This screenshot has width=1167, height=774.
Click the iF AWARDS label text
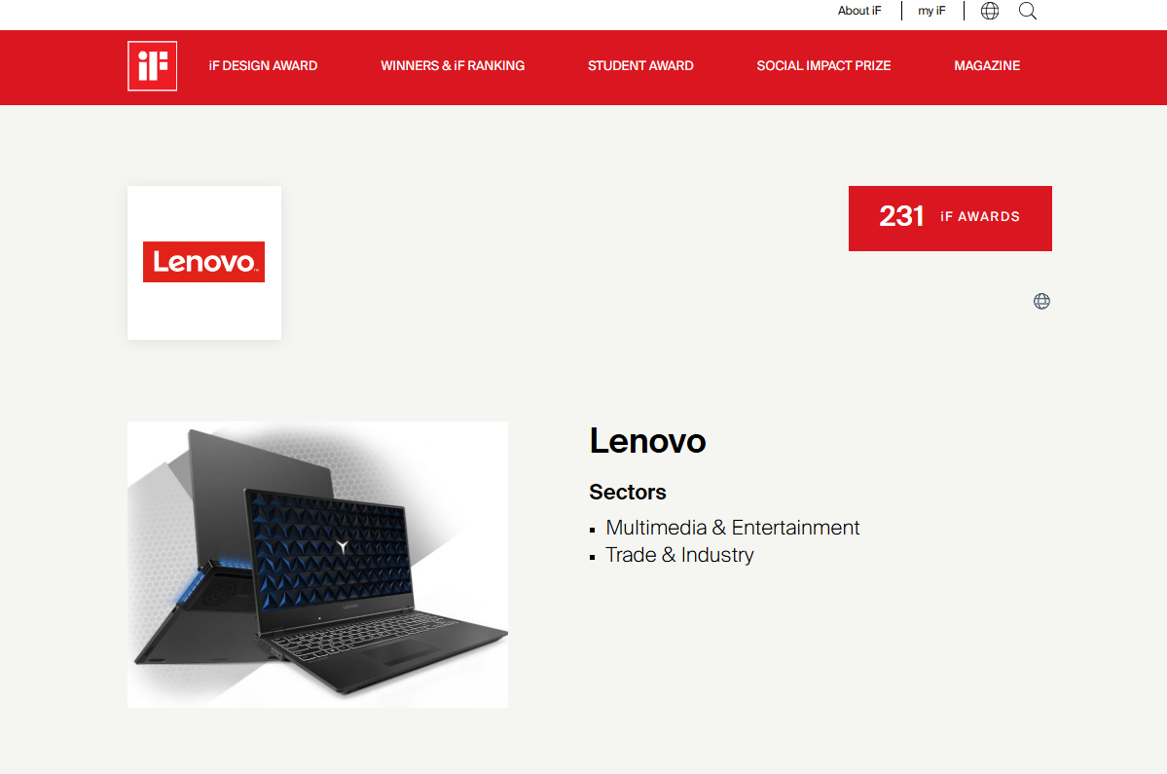pos(980,216)
